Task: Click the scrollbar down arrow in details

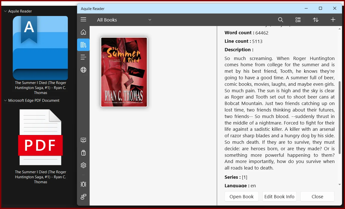Action: pyautogui.click(x=339, y=184)
